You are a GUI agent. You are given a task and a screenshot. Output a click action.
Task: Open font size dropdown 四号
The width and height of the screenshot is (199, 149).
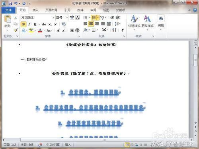[67, 17]
